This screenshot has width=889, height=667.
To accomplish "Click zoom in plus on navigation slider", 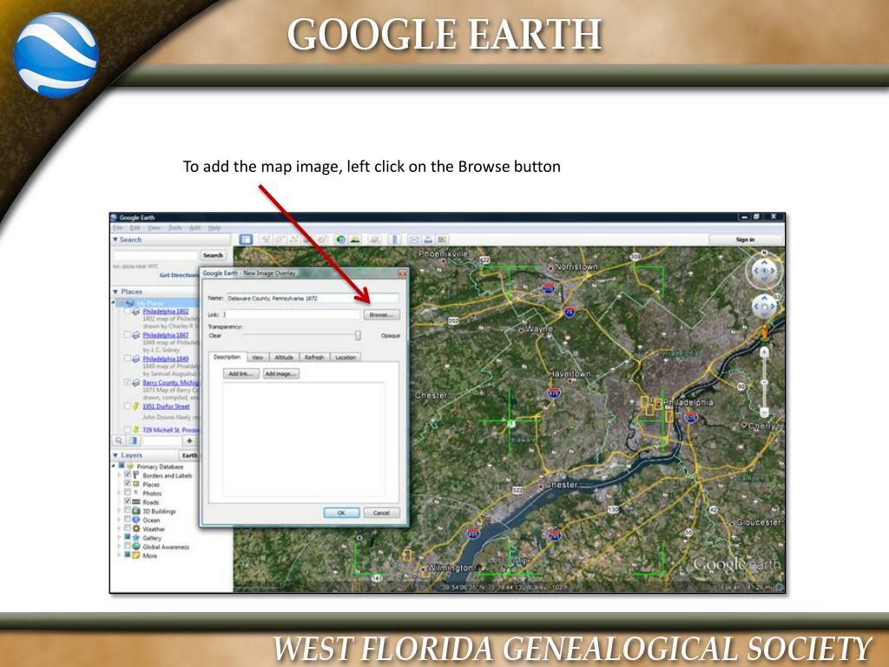I will point(764,353).
